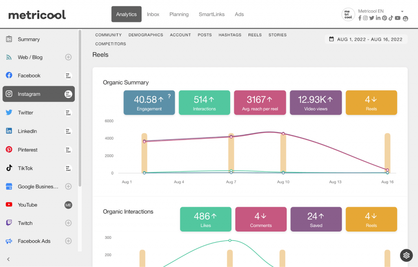Click the header Pinterest account icon

coord(385,18)
